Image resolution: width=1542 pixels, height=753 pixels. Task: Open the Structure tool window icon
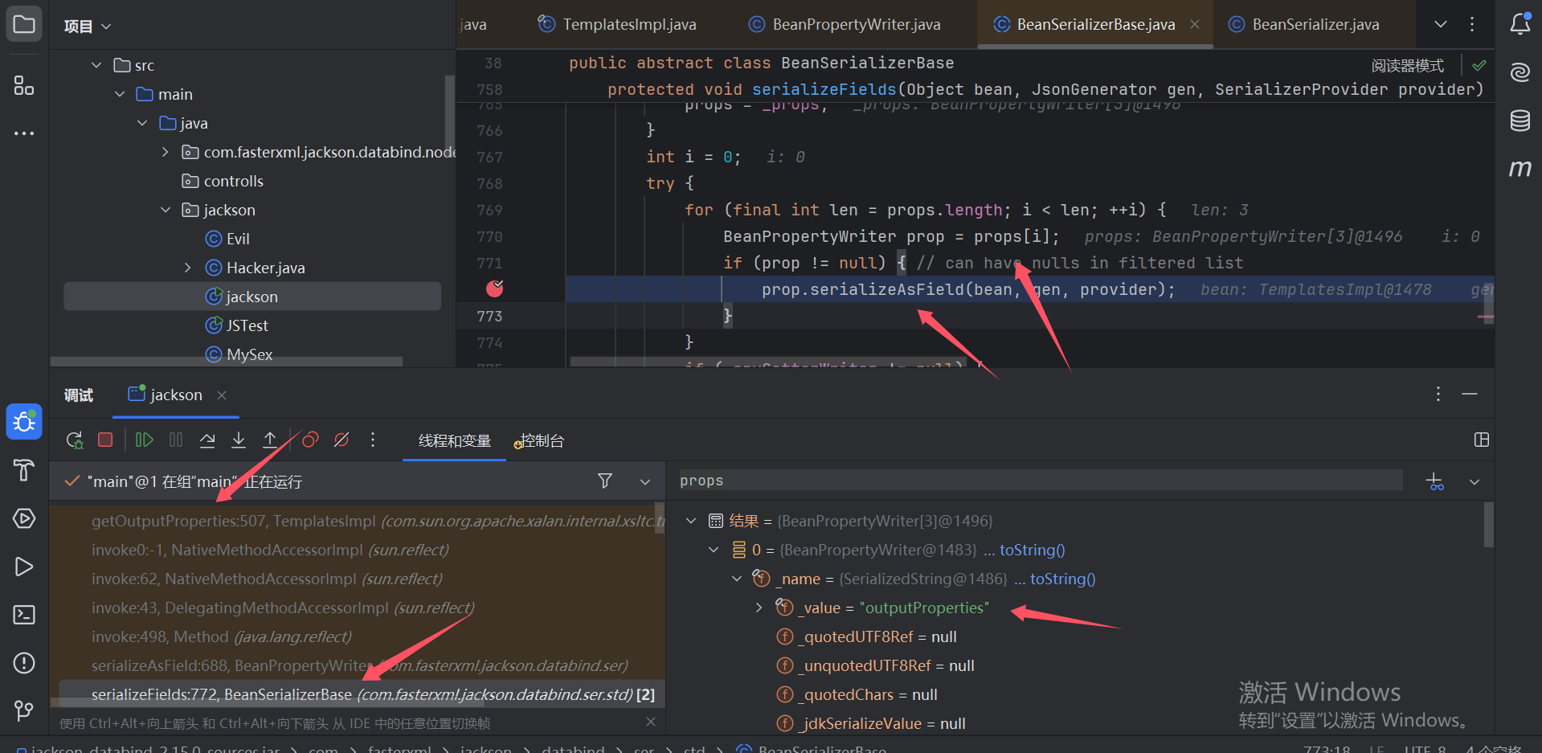[x=24, y=85]
